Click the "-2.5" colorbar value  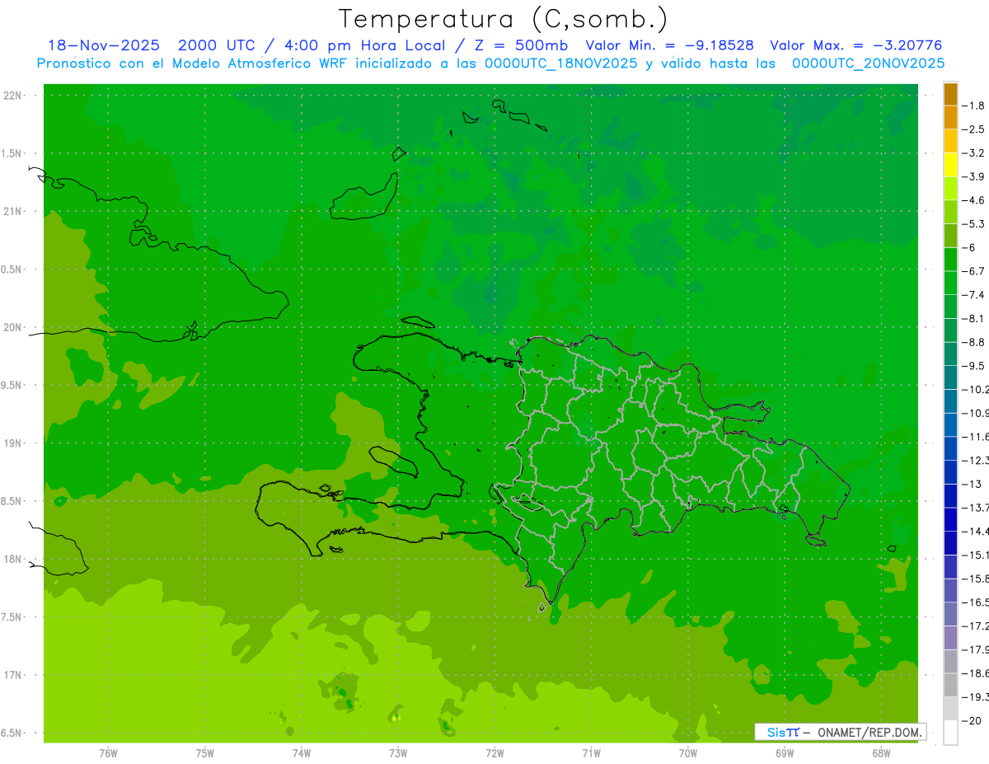pos(973,129)
